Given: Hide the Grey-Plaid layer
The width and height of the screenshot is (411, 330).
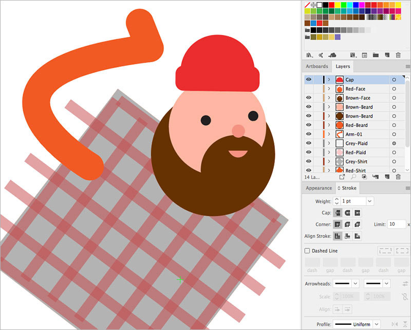Looking at the screenshot, I should 309,143.
